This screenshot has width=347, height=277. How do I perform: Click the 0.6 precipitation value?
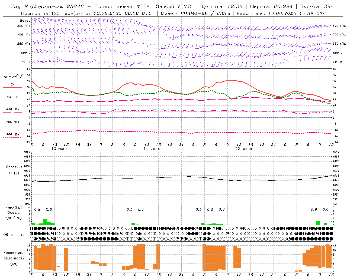[325, 209]
